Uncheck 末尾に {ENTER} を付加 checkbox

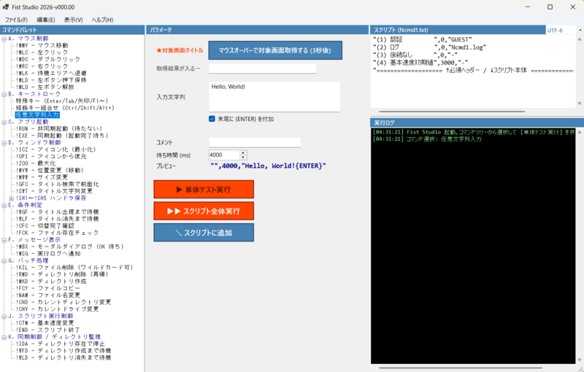click(x=212, y=119)
